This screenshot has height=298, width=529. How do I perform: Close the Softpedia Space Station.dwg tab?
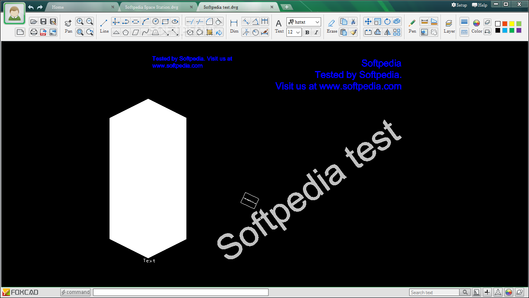pyautogui.click(x=191, y=7)
